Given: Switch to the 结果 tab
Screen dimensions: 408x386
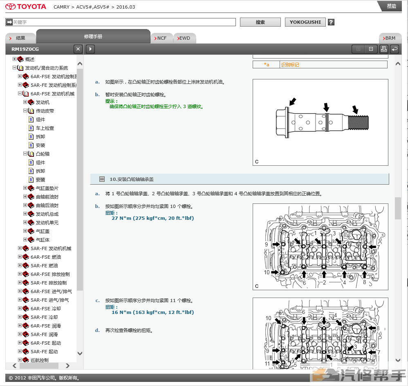Looking at the screenshot, I should pos(20,38).
